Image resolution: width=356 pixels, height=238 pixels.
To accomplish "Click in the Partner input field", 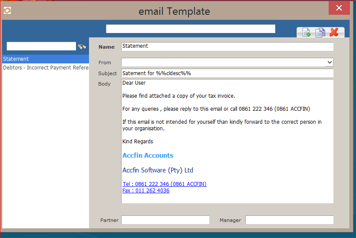I will pos(165,220).
